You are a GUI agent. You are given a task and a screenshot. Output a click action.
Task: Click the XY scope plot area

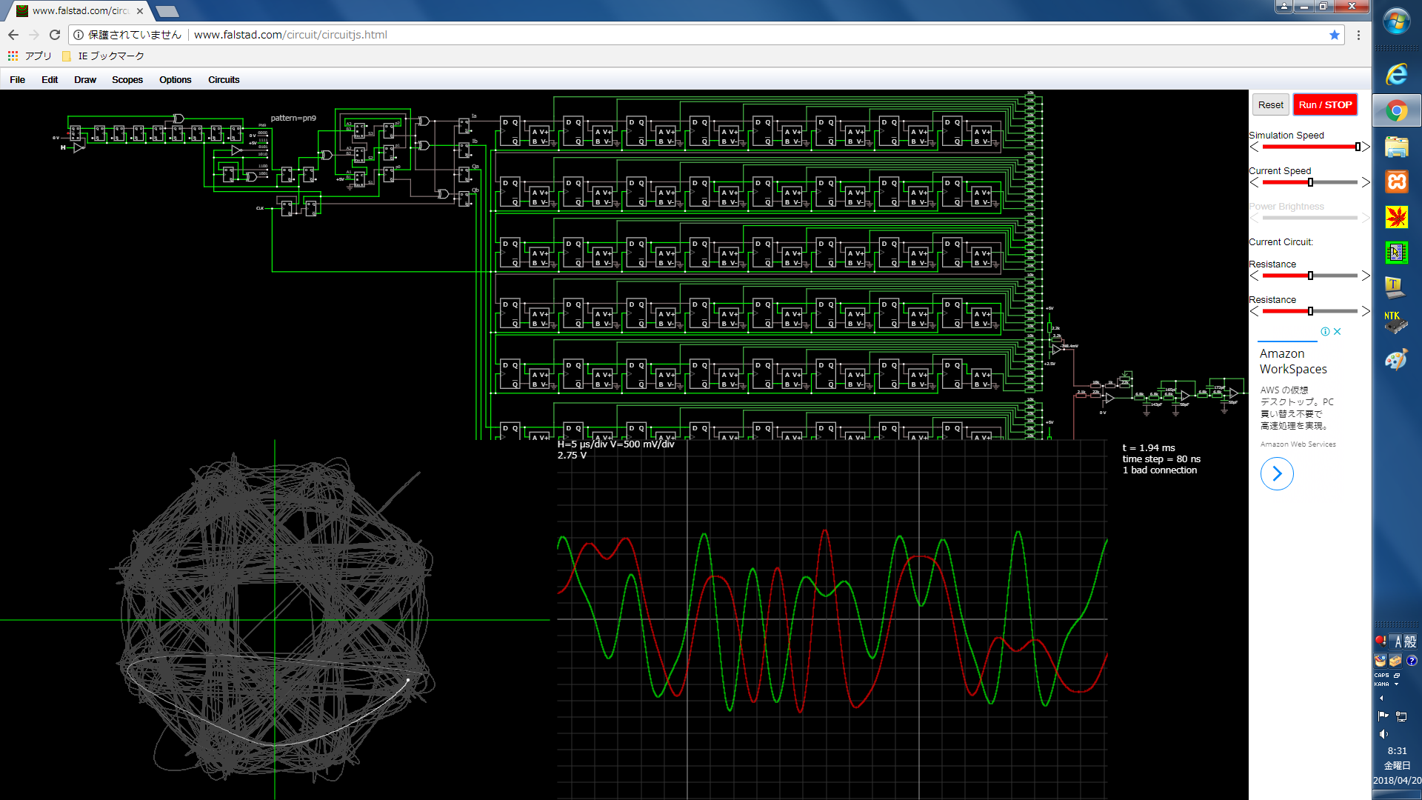tap(275, 619)
